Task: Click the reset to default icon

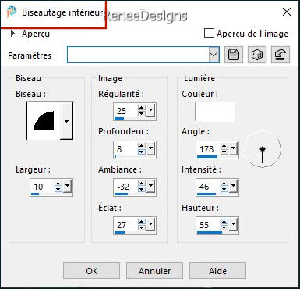Action: click(x=281, y=55)
